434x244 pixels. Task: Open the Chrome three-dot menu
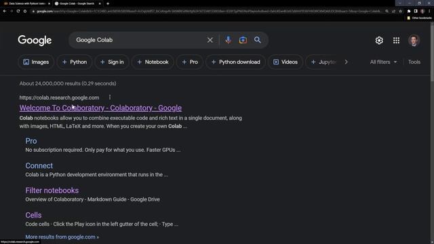point(429,11)
